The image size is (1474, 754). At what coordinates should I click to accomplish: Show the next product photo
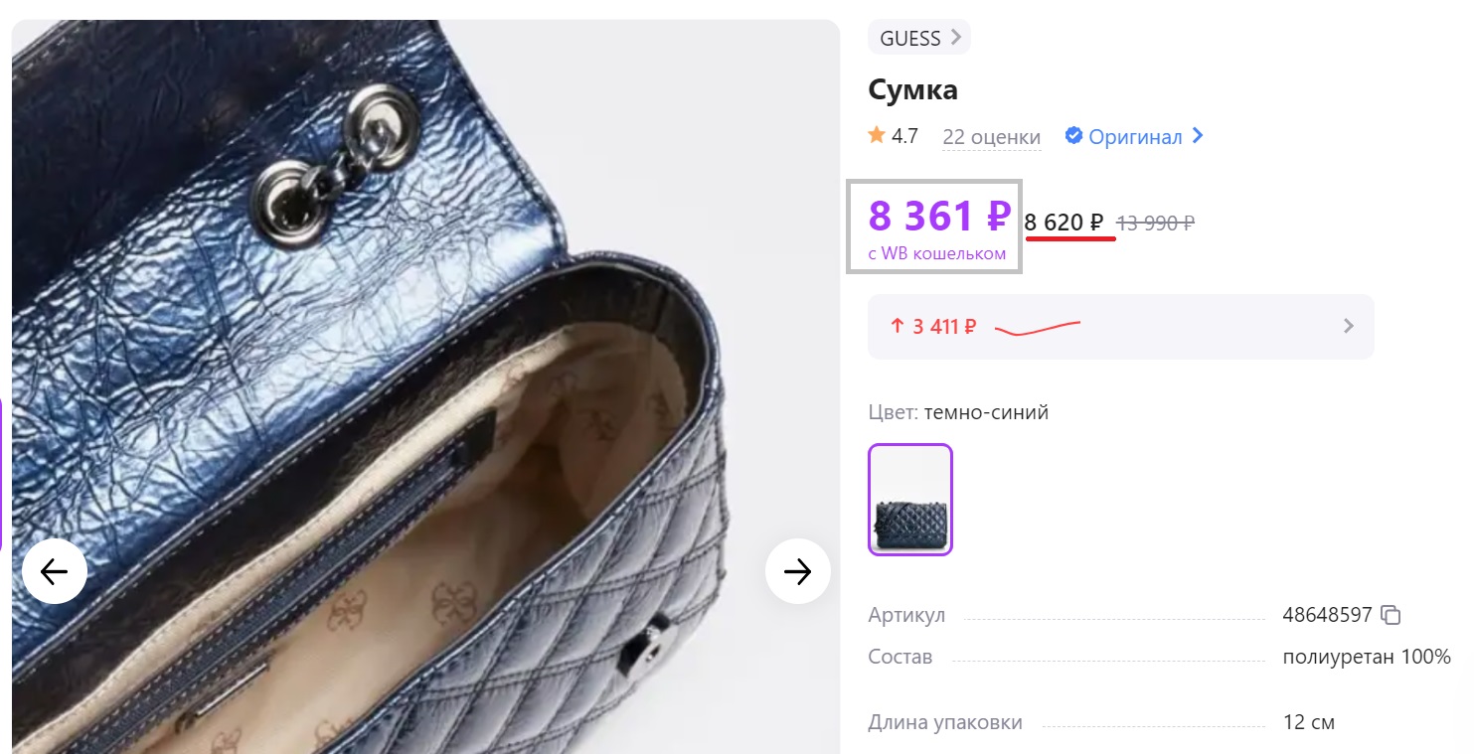pos(797,571)
